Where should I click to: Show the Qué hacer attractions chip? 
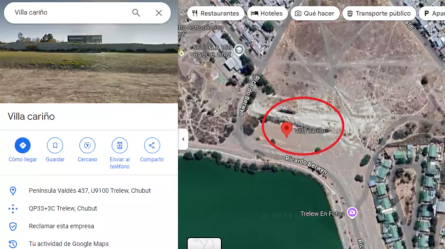[x=315, y=13]
